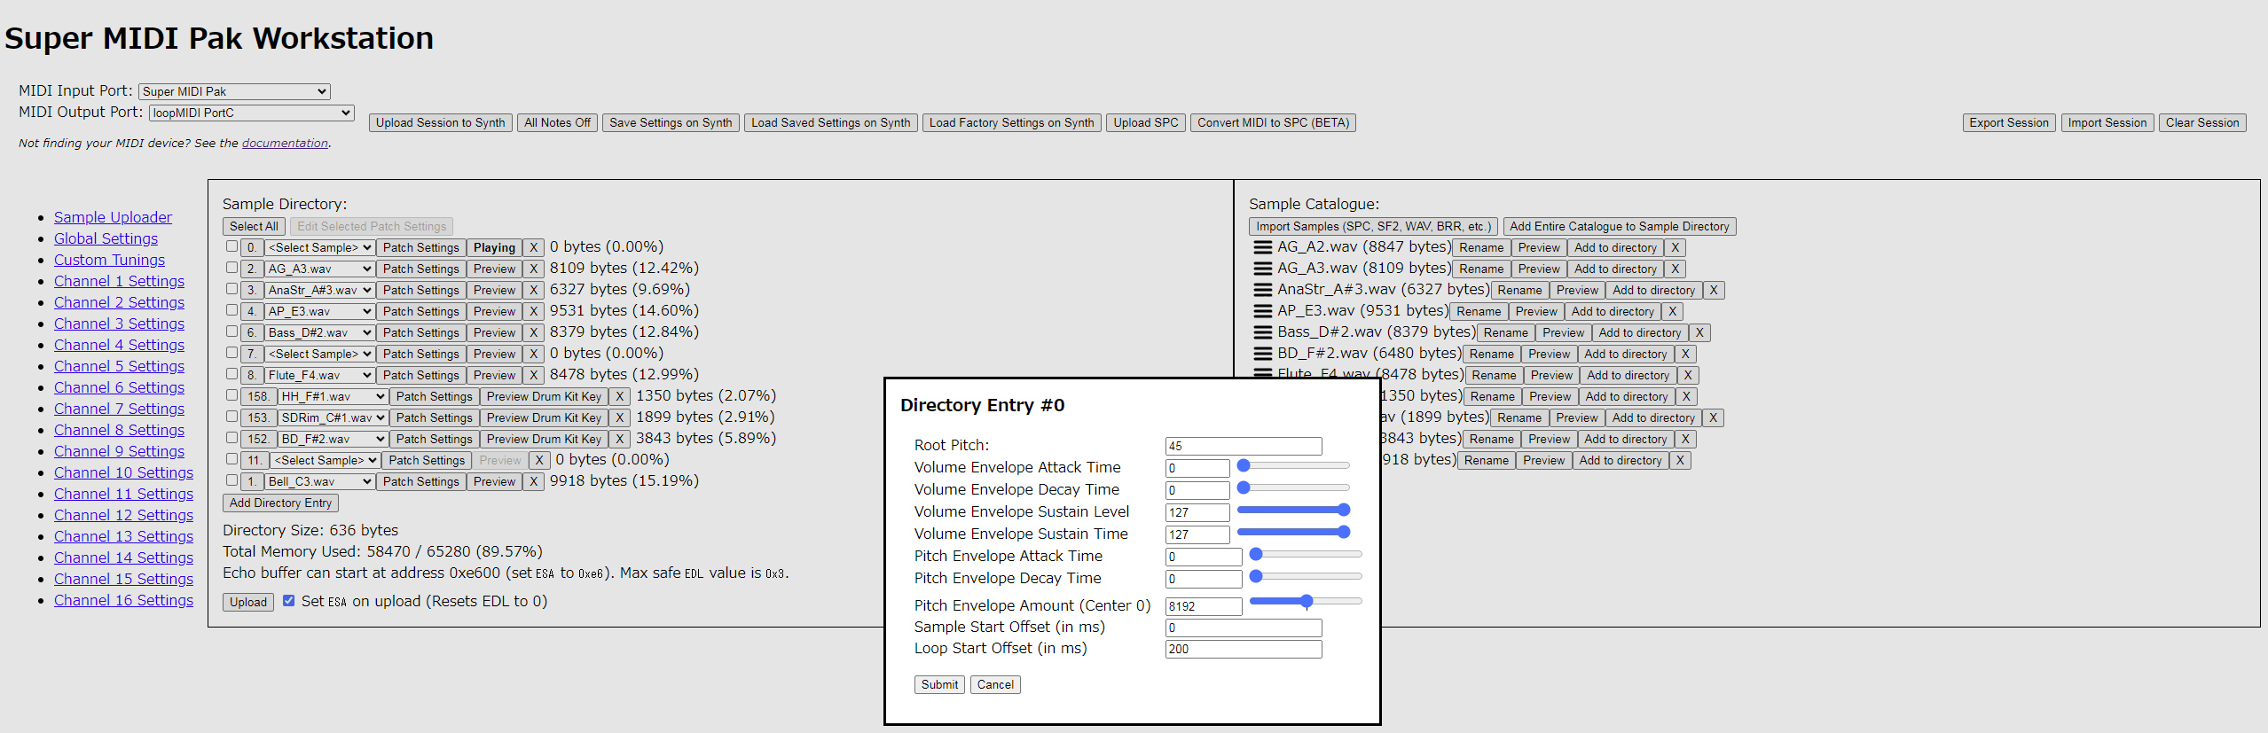The image size is (2268, 733).
Task: Navigate to Channel 16 Settings
Action: point(123,600)
